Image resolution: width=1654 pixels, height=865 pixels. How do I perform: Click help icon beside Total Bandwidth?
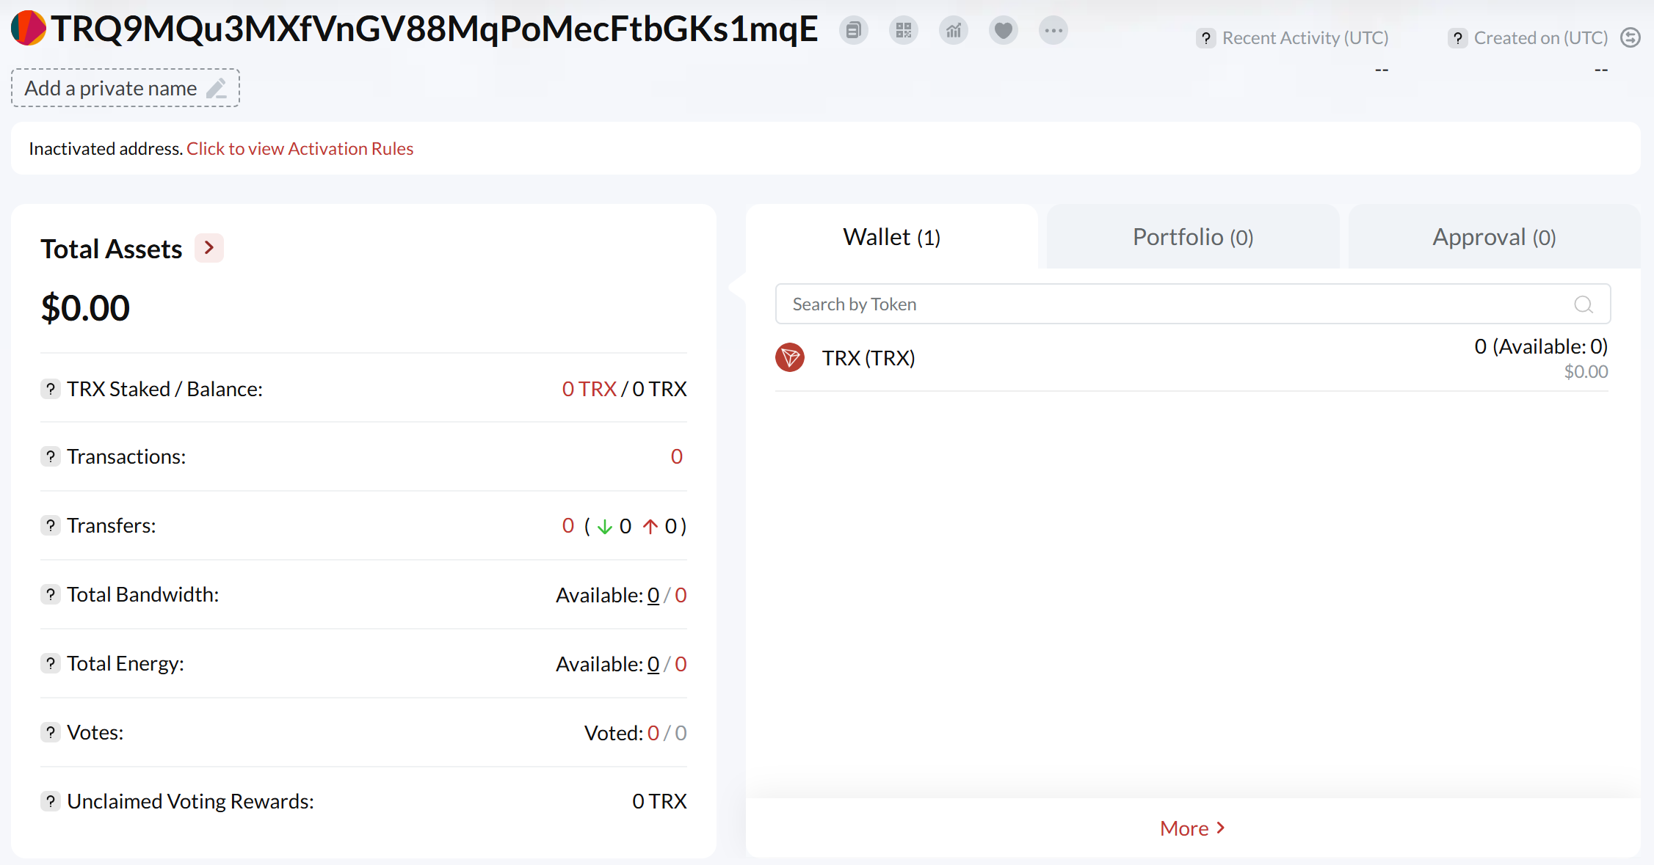tap(50, 594)
